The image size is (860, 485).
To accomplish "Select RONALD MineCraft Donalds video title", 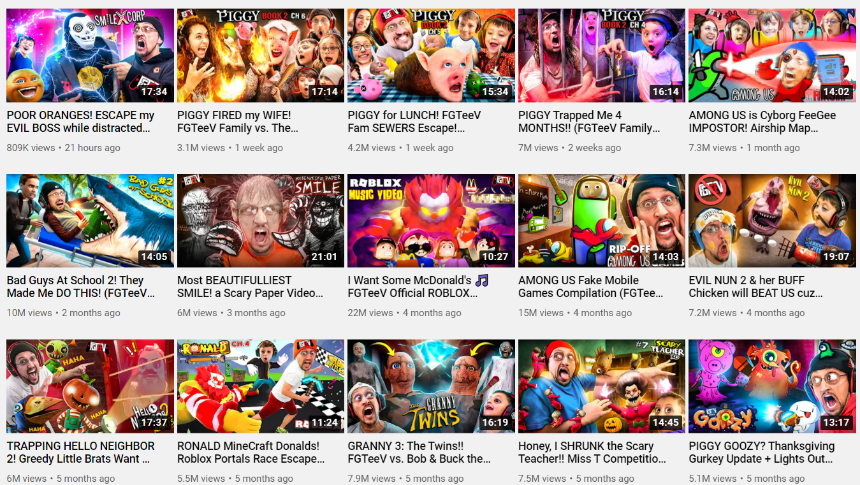I will (251, 452).
